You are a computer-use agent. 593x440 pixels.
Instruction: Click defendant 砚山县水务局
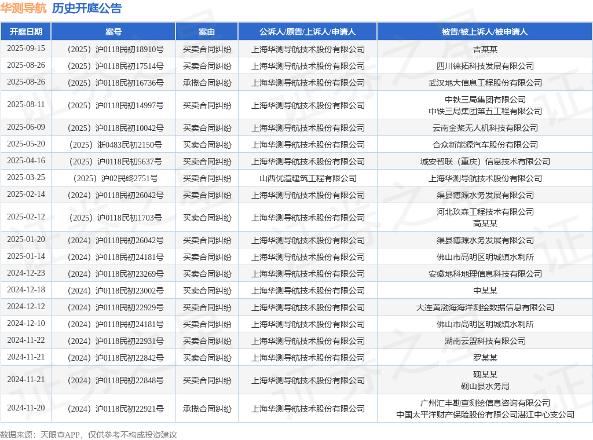tap(485, 386)
